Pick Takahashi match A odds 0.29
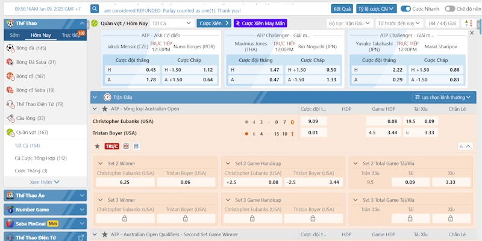This screenshot has height=241, width=482. coord(379,80)
